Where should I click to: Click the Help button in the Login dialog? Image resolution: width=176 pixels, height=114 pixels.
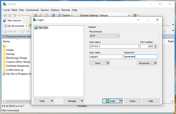click(151, 101)
